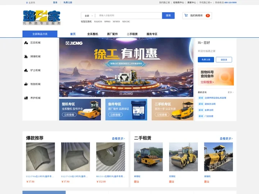Open U12.17-9A左小叶片 product thumbnail
259x194 pixels.
coord(40,157)
